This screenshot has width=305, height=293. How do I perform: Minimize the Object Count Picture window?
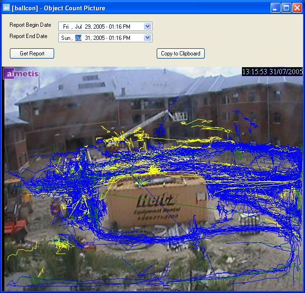pos(275,8)
